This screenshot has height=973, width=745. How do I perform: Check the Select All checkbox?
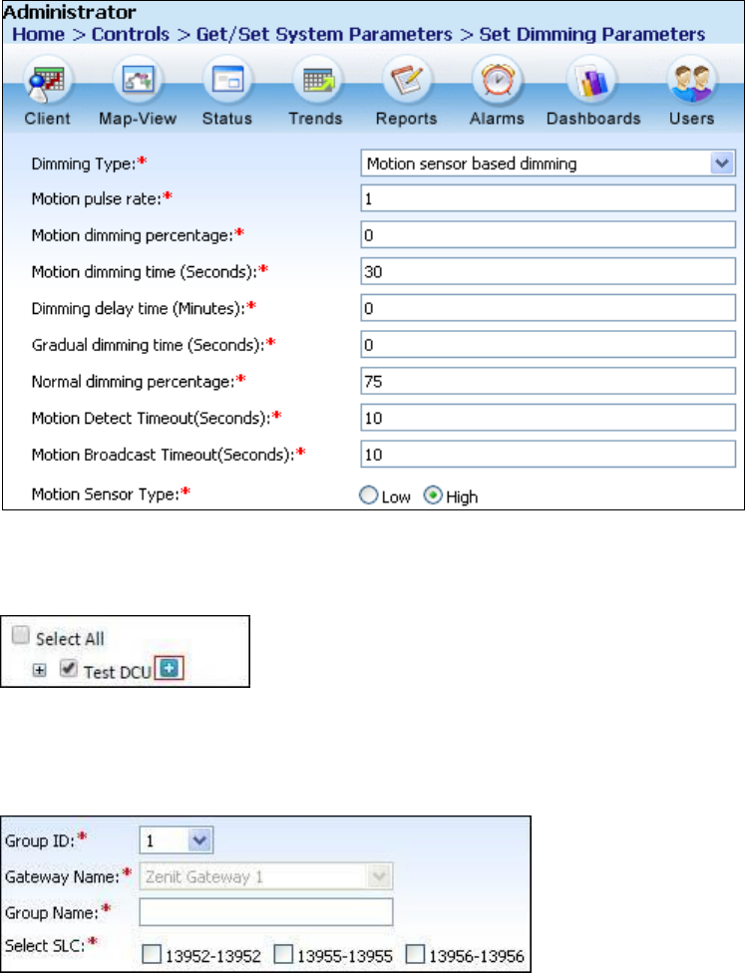point(21,635)
